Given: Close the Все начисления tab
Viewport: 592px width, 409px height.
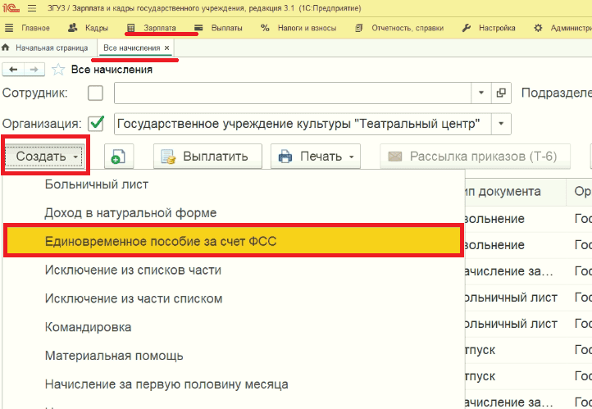Looking at the screenshot, I should 166,48.
